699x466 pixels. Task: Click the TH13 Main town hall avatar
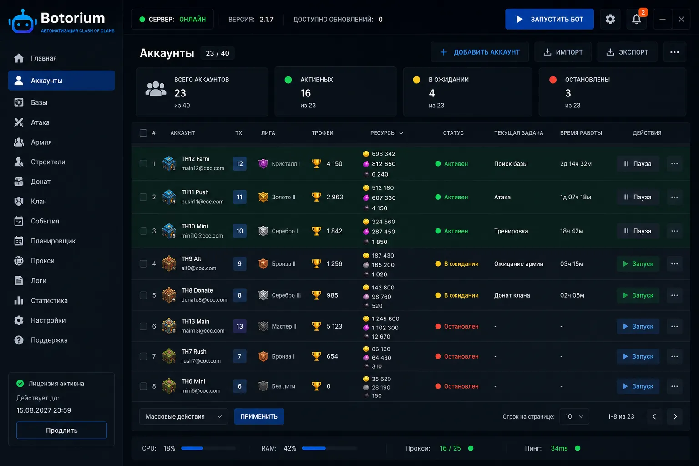click(x=169, y=326)
